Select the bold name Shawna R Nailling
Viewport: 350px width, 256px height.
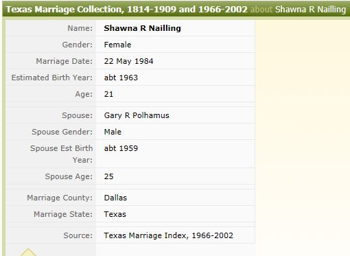pyautogui.click(x=142, y=28)
